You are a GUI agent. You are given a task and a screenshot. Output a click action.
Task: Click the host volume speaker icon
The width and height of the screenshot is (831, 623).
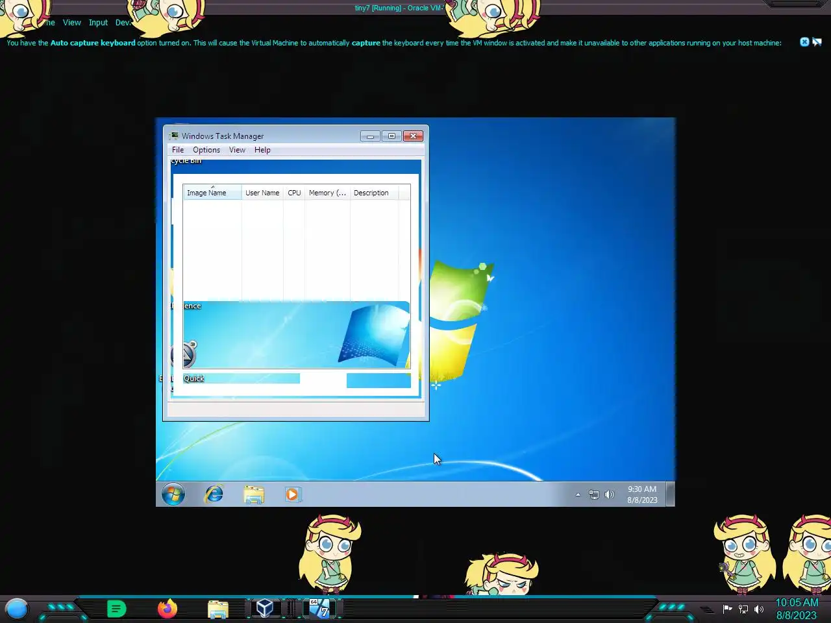tap(759, 609)
